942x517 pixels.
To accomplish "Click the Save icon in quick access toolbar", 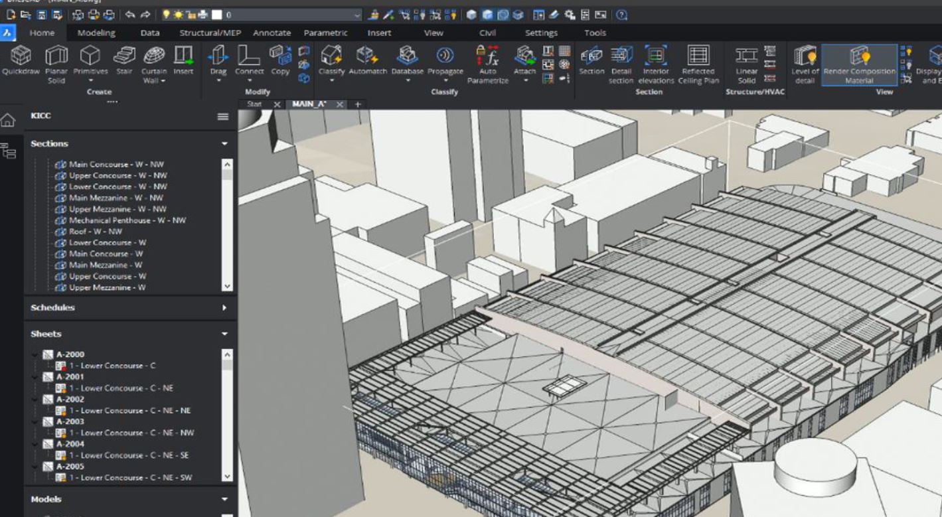I will coord(42,15).
